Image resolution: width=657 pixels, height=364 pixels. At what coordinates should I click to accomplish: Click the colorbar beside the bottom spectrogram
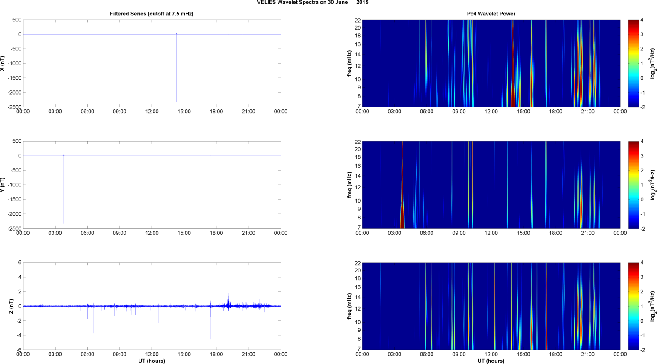point(633,306)
